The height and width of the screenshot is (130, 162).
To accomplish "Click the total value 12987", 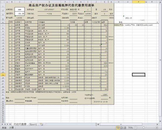I will (x=104, y=94).
